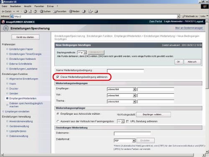Open 'Kopie' in sidebar
This screenshot has width=209, height=157.
13,84
